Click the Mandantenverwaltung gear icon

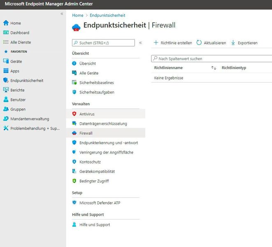click(x=6, y=119)
